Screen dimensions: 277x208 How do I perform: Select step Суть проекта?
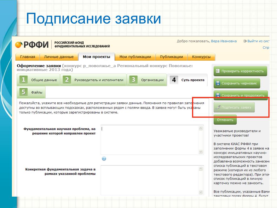(x=187, y=80)
